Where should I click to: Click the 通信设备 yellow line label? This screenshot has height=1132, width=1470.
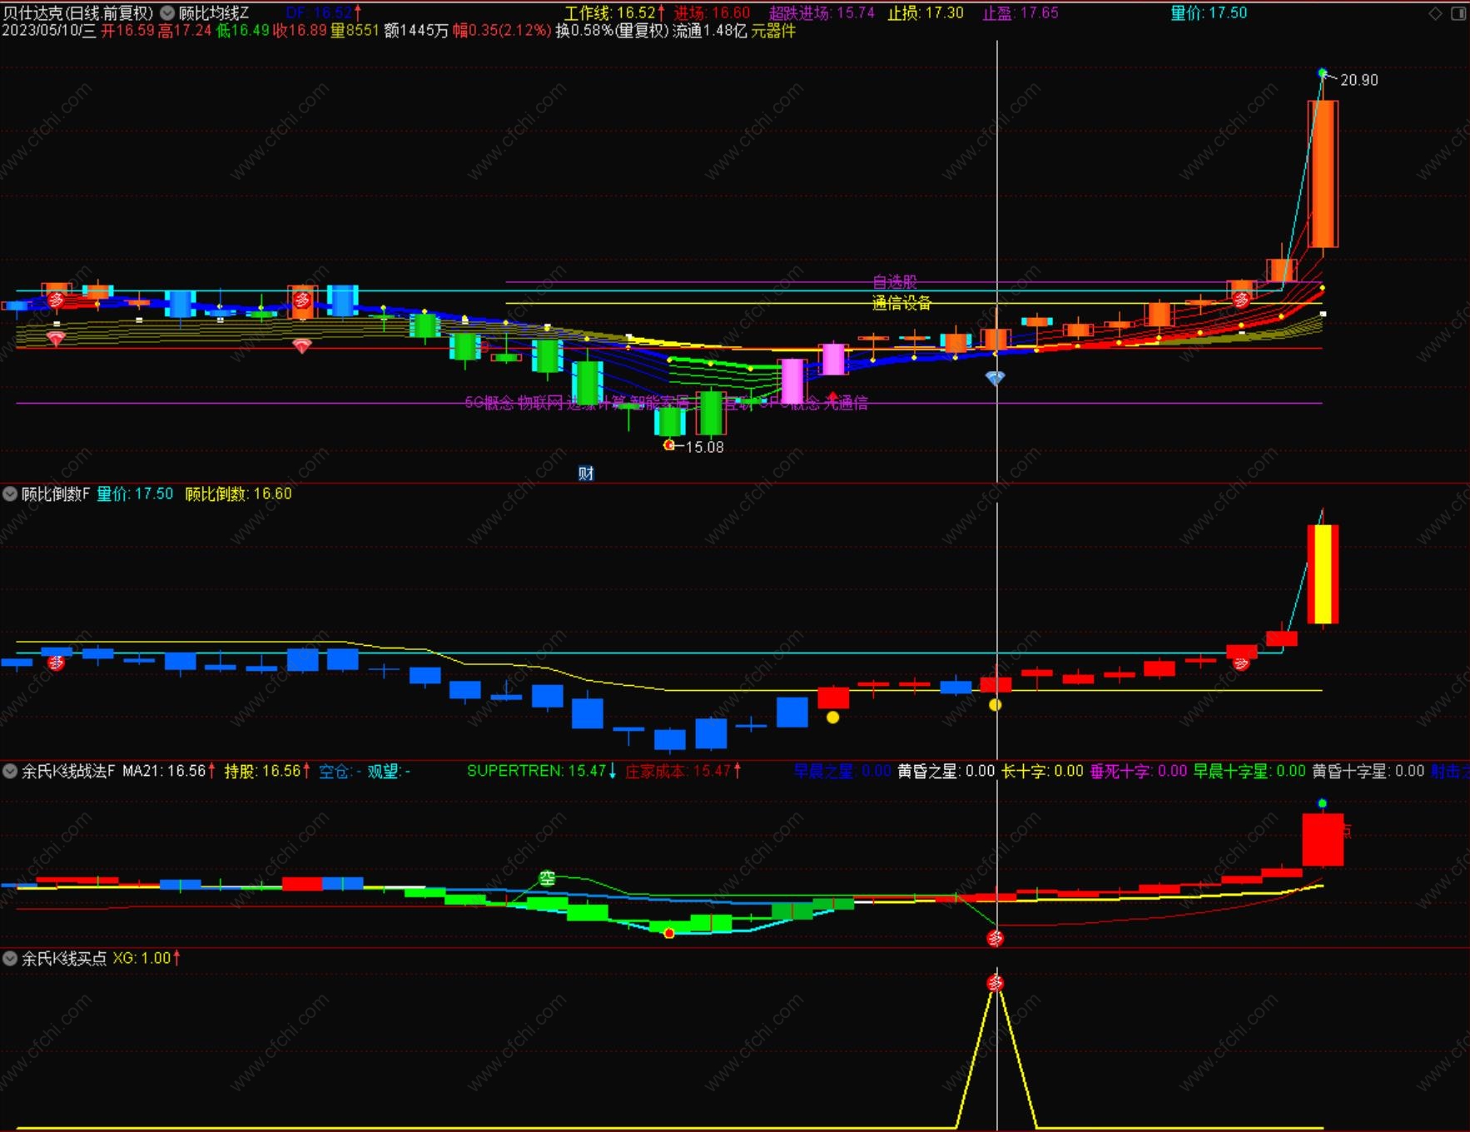901,303
